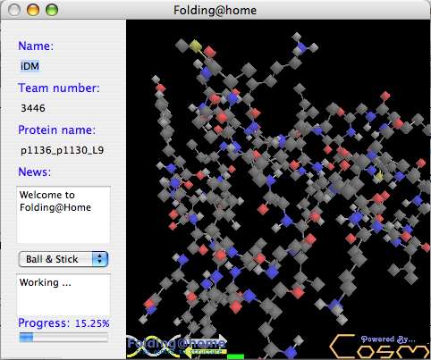Click the Working ... status box

tap(63, 294)
